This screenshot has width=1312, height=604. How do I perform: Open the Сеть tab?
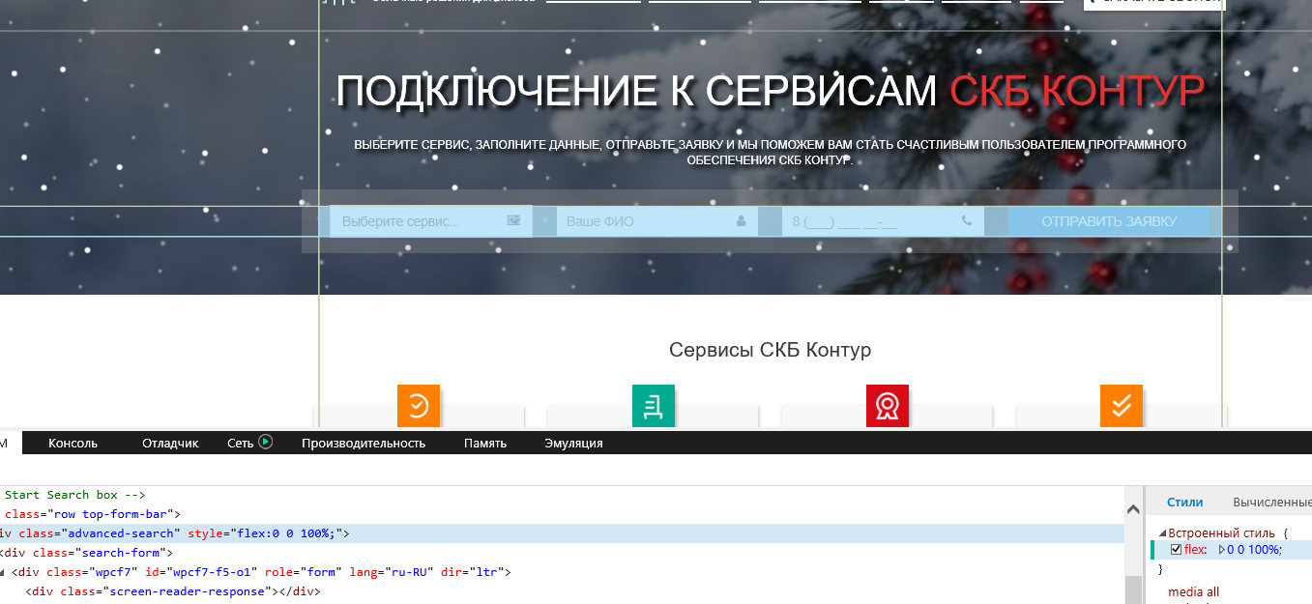[240, 443]
